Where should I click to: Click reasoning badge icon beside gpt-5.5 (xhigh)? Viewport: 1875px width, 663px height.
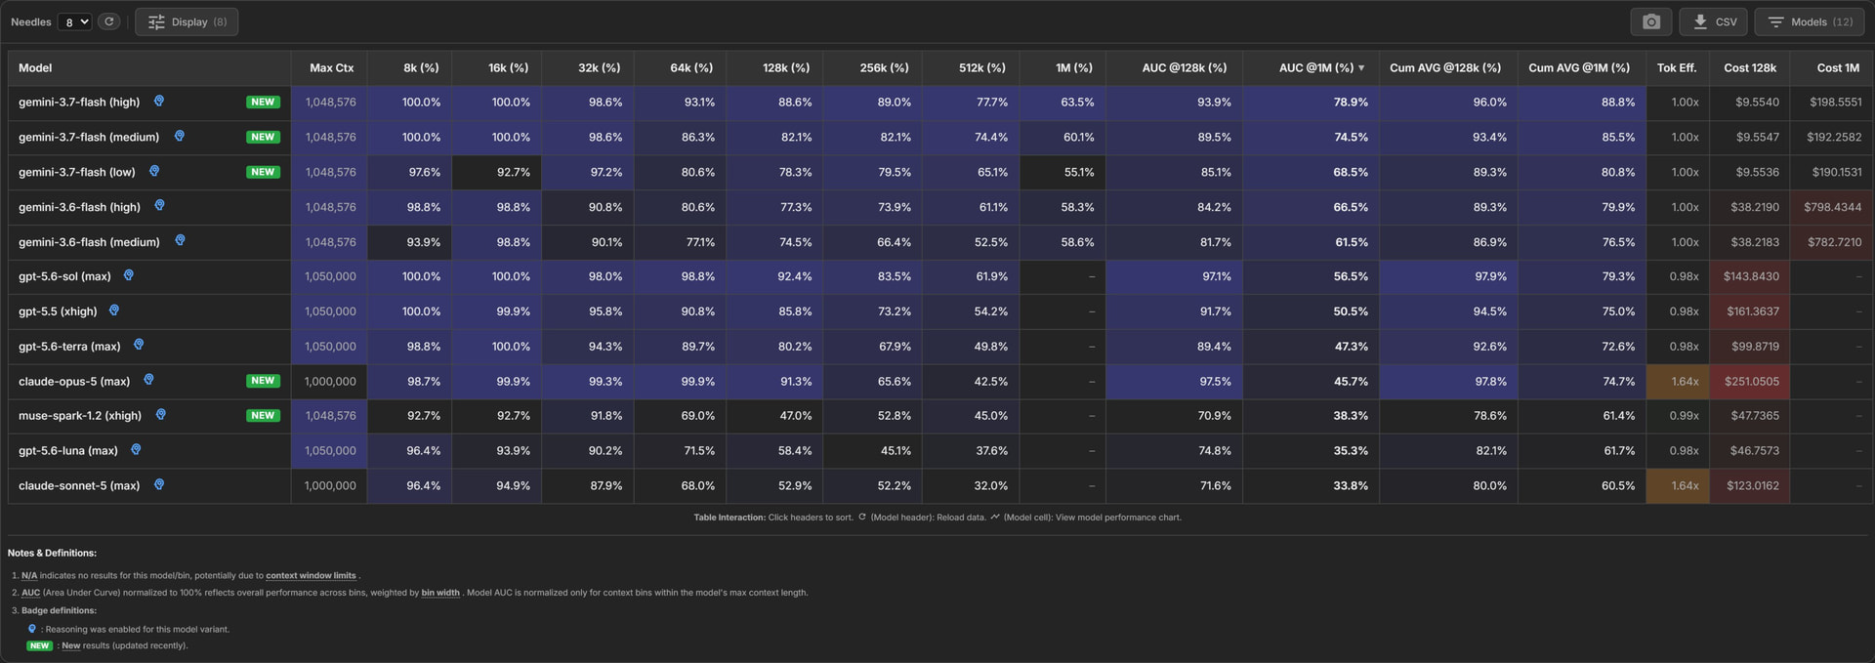pos(114,311)
